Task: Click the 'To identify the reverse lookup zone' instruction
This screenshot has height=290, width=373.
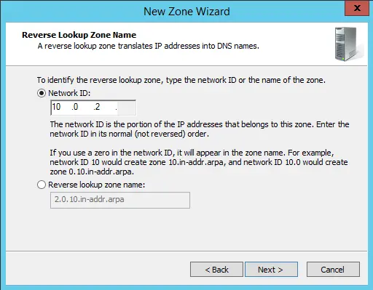Action: point(181,80)
